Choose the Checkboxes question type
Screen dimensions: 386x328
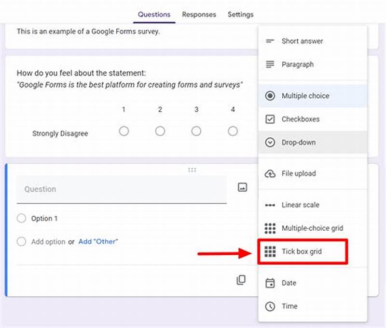click(x=270, y=119)
